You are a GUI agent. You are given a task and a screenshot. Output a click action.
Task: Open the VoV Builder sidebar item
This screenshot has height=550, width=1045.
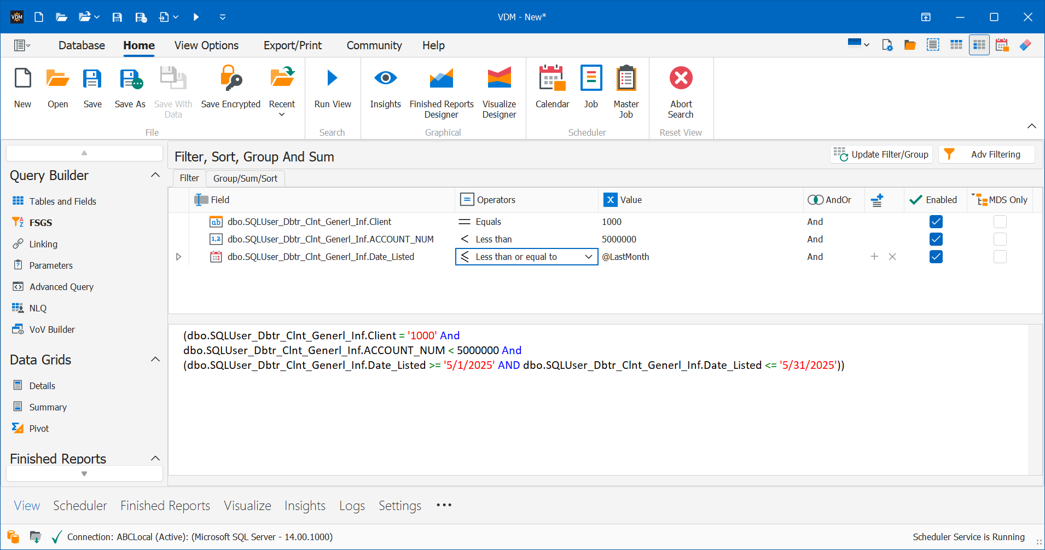pyautogui.click(x=43, y=329)
